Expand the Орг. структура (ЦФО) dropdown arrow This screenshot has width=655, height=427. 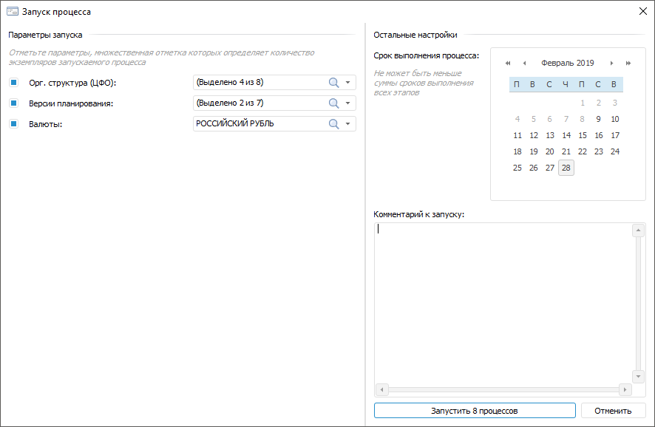tap(347, 83)
